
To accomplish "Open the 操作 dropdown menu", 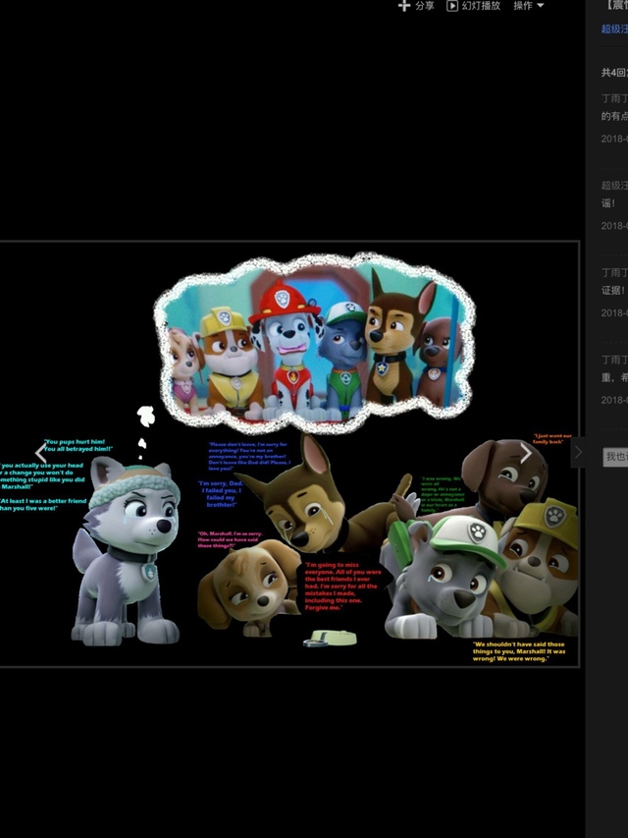I will tap(523, 6).
